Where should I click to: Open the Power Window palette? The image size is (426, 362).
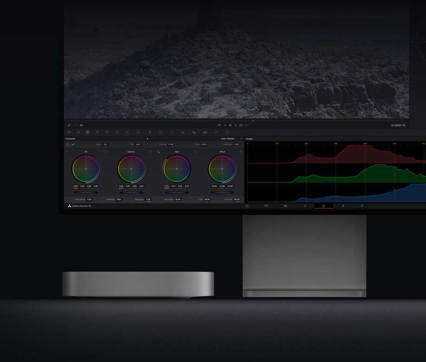pyautogui.click(x=161, y=132)
